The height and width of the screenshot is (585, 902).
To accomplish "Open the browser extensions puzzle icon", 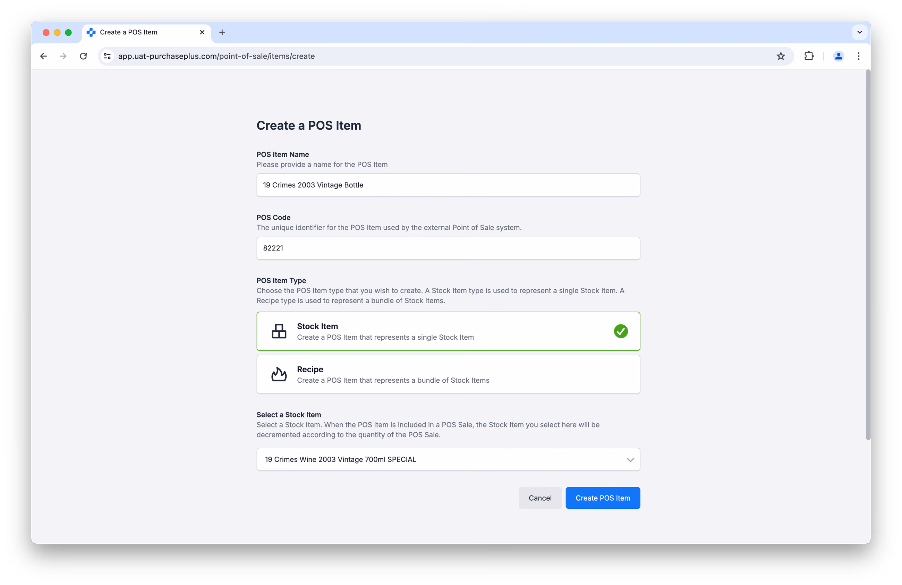I will tap(809, 56).
